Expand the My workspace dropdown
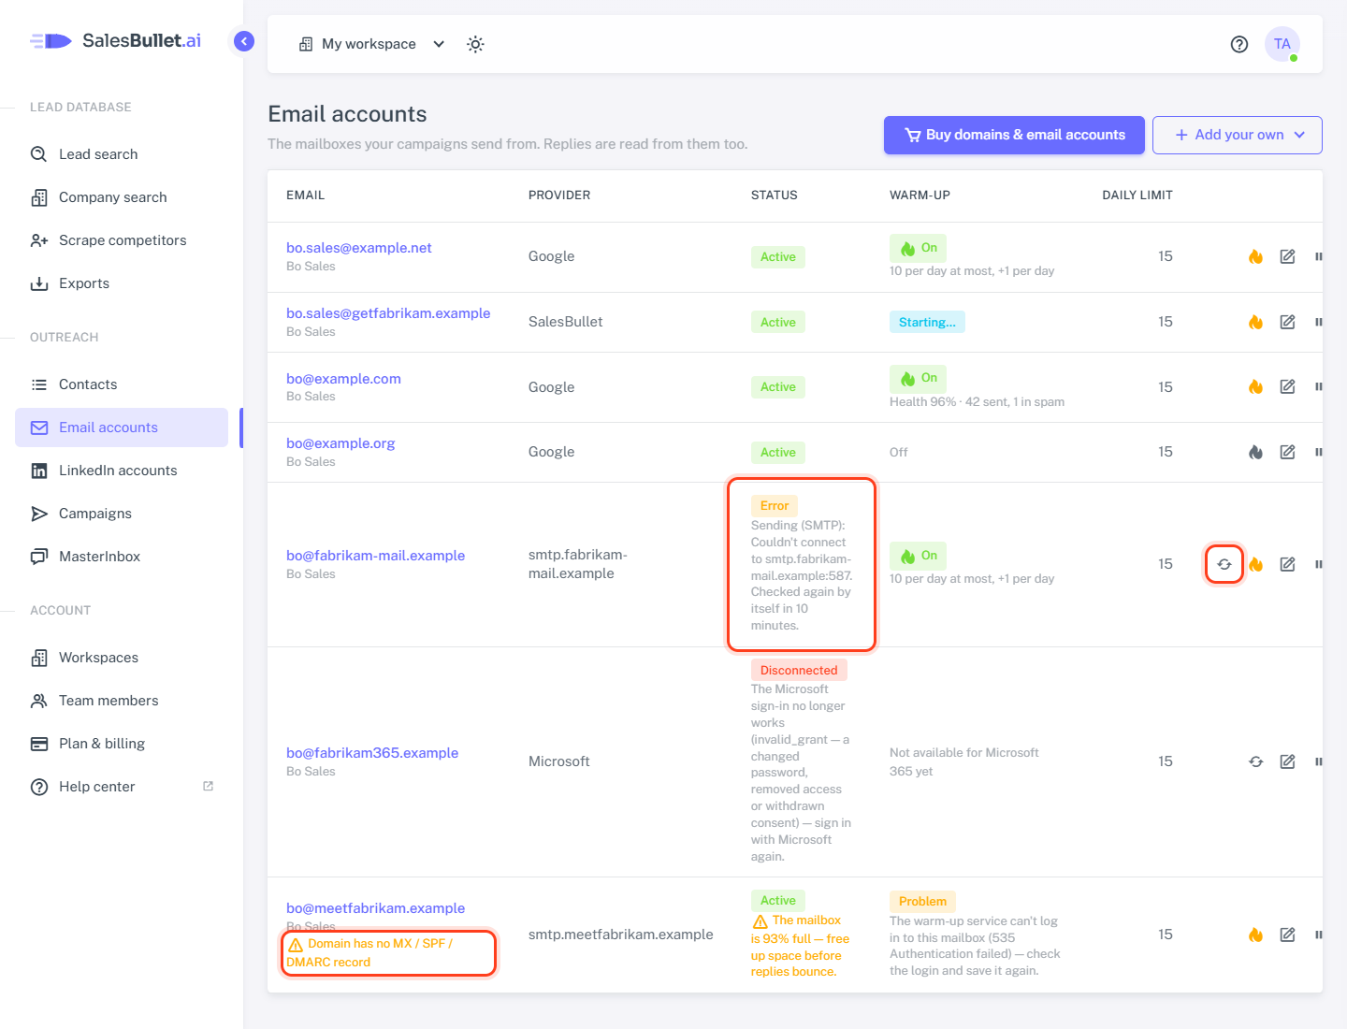 tap(371, 44)
